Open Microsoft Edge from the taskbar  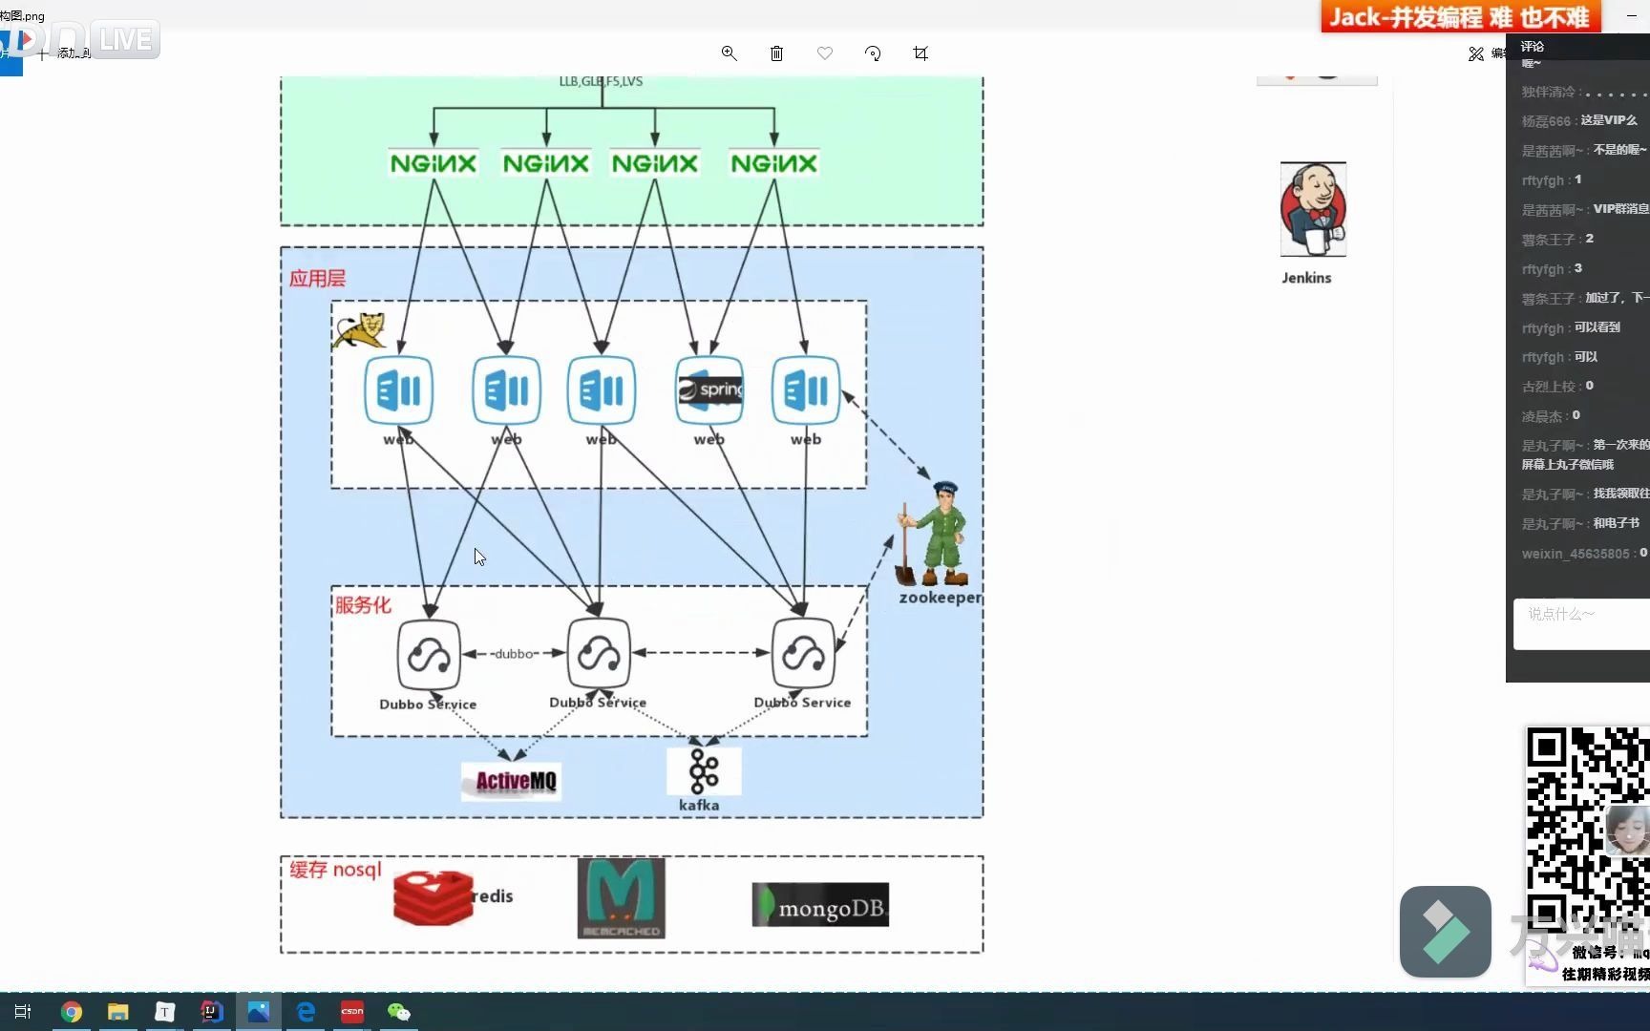tap(306, 1012)
